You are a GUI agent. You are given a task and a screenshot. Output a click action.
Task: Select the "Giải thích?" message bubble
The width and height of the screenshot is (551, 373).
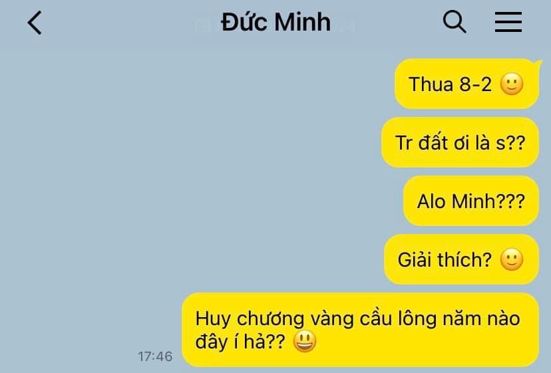pyautogui.click(x=461, y=259)
